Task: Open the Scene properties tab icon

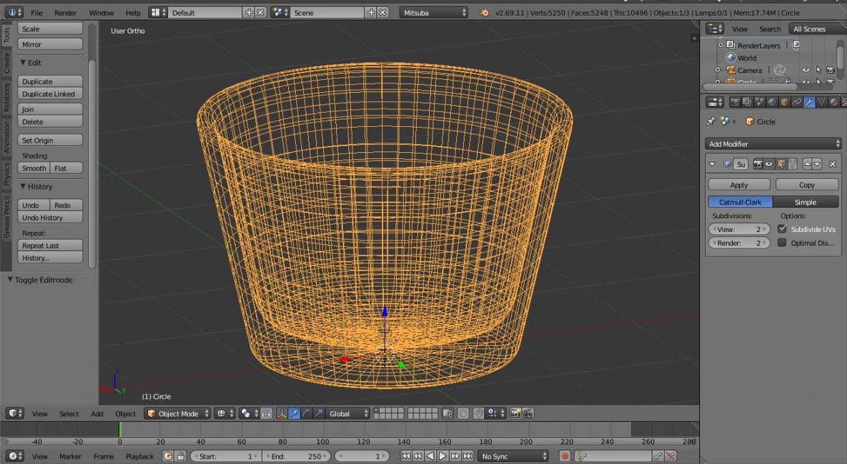Action: 760,102
